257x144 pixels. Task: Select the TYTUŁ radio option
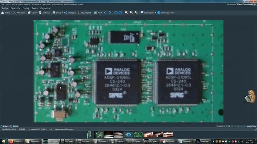point(11,126)
